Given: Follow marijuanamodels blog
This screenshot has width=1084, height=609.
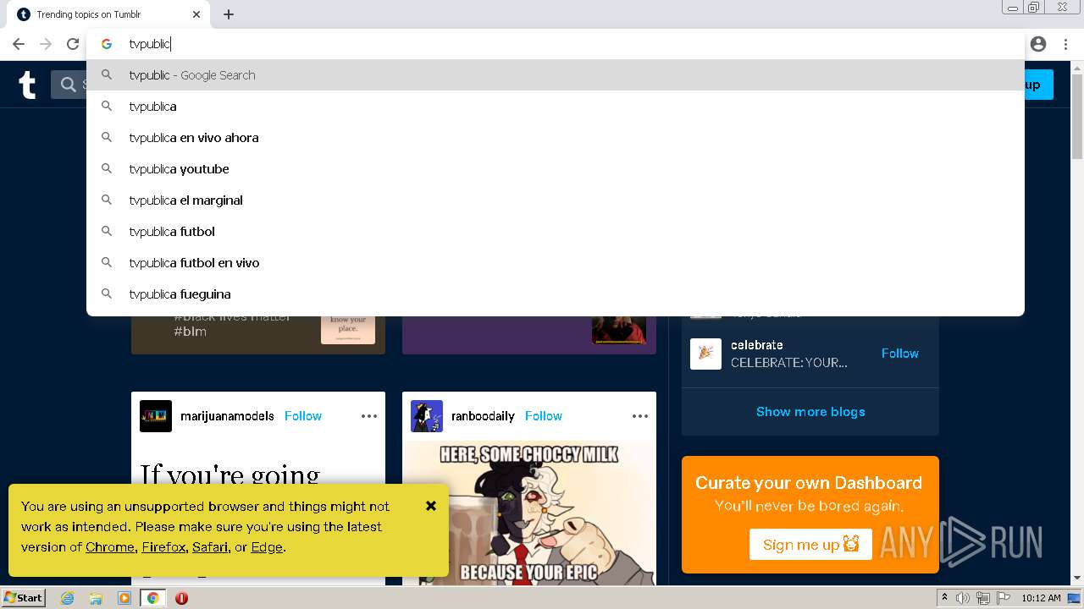Looking at the screenshot, I should (302, 416).
